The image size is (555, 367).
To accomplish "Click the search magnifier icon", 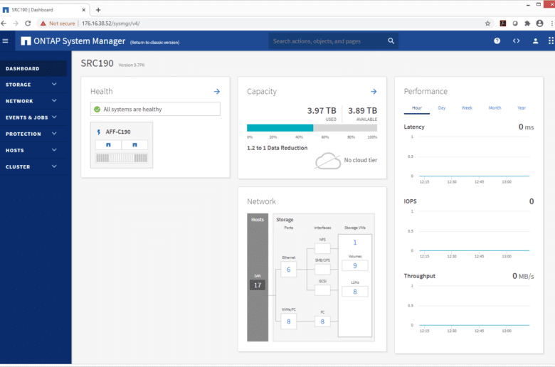I will tap(391, 41).
